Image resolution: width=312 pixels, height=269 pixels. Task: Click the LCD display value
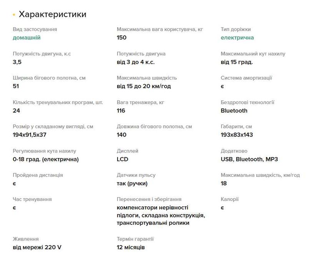[x=123, y=159]
